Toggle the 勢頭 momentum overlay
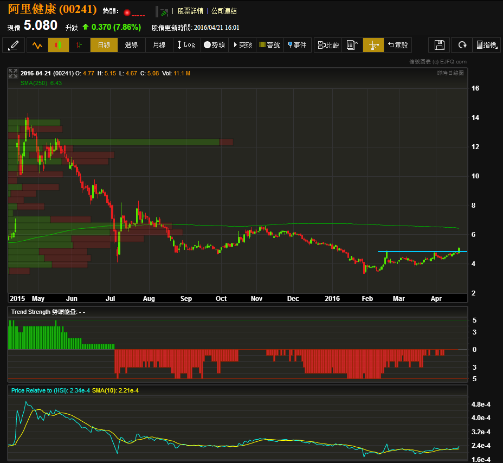Image resolution: width=503 pixels, height=463 pixels. [x=214, y=45]
